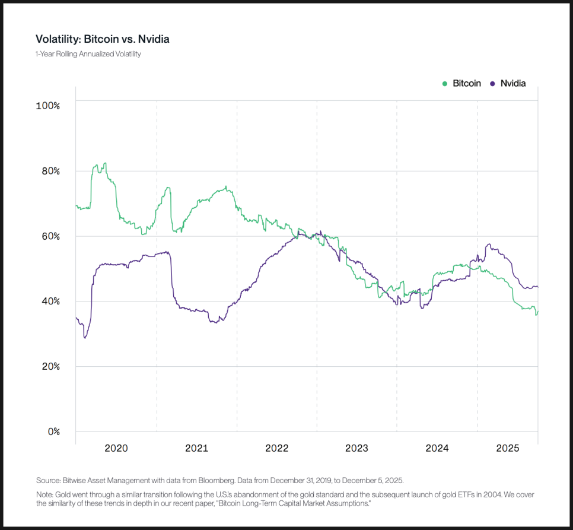This screenshot has height=530, width=573.
Task: Select the 2020 x-axis year label
Action: pos(116,449)
